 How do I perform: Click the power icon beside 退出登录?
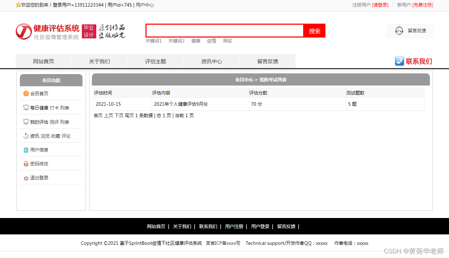(26, 178)
